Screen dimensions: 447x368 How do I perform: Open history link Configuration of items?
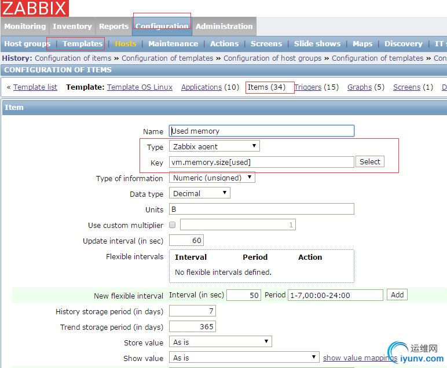coord(73,58)
